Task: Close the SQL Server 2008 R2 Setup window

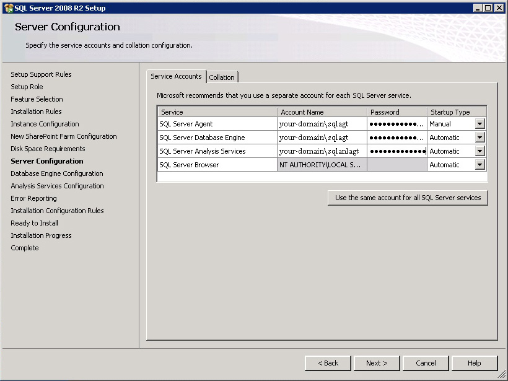Action: tap(499, 8)
